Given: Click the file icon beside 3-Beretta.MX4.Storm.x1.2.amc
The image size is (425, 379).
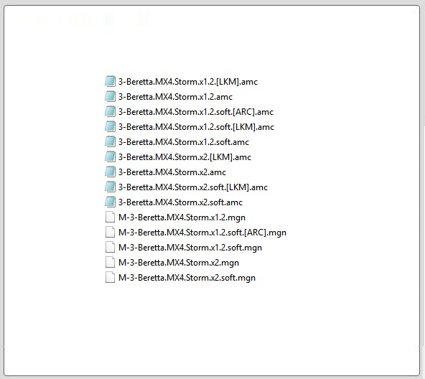Looking at the screenshot, I should point(110,96).
